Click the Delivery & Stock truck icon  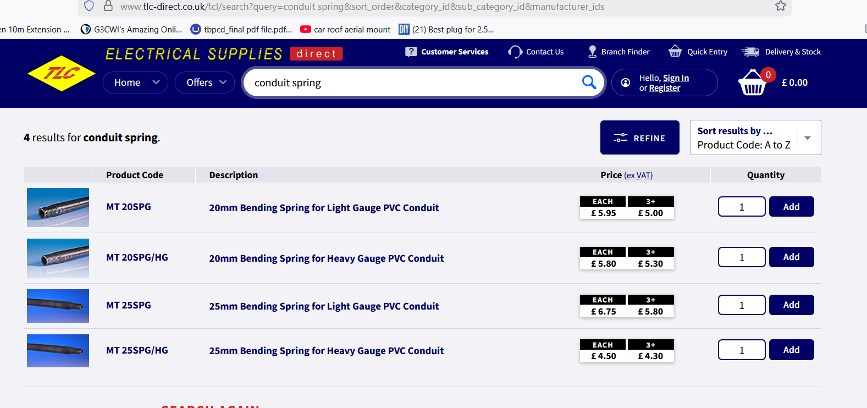coord(750,52)
